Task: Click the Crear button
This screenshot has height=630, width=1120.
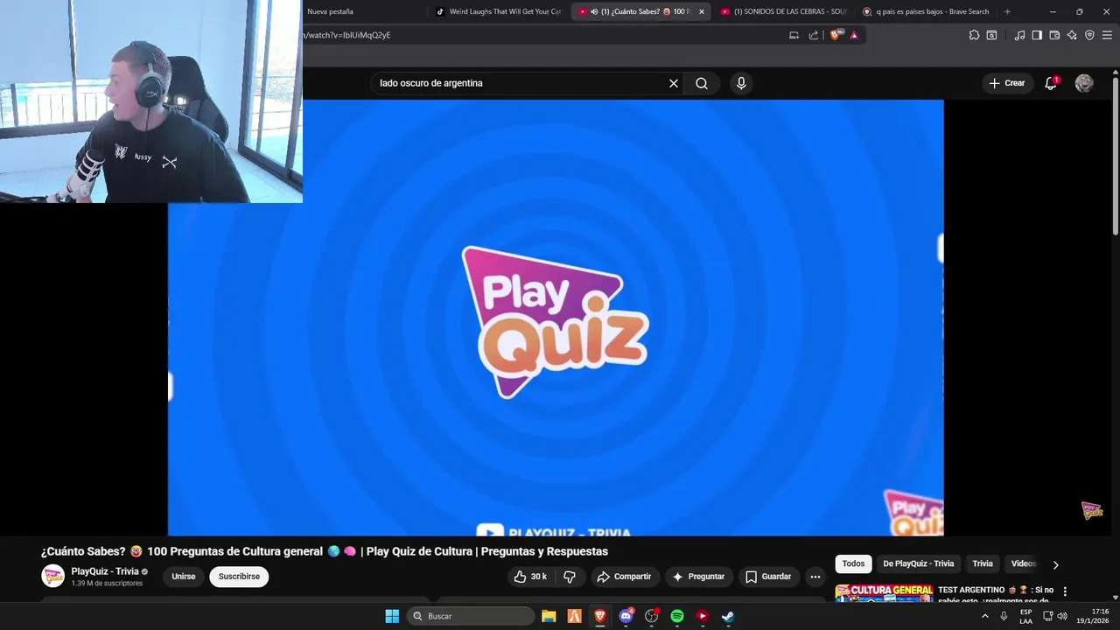Action: (1005, 83)
